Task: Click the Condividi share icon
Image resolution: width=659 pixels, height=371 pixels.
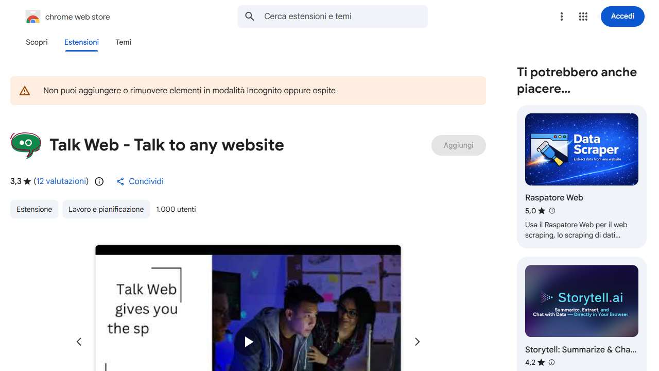Action: [x=120, y=181]
